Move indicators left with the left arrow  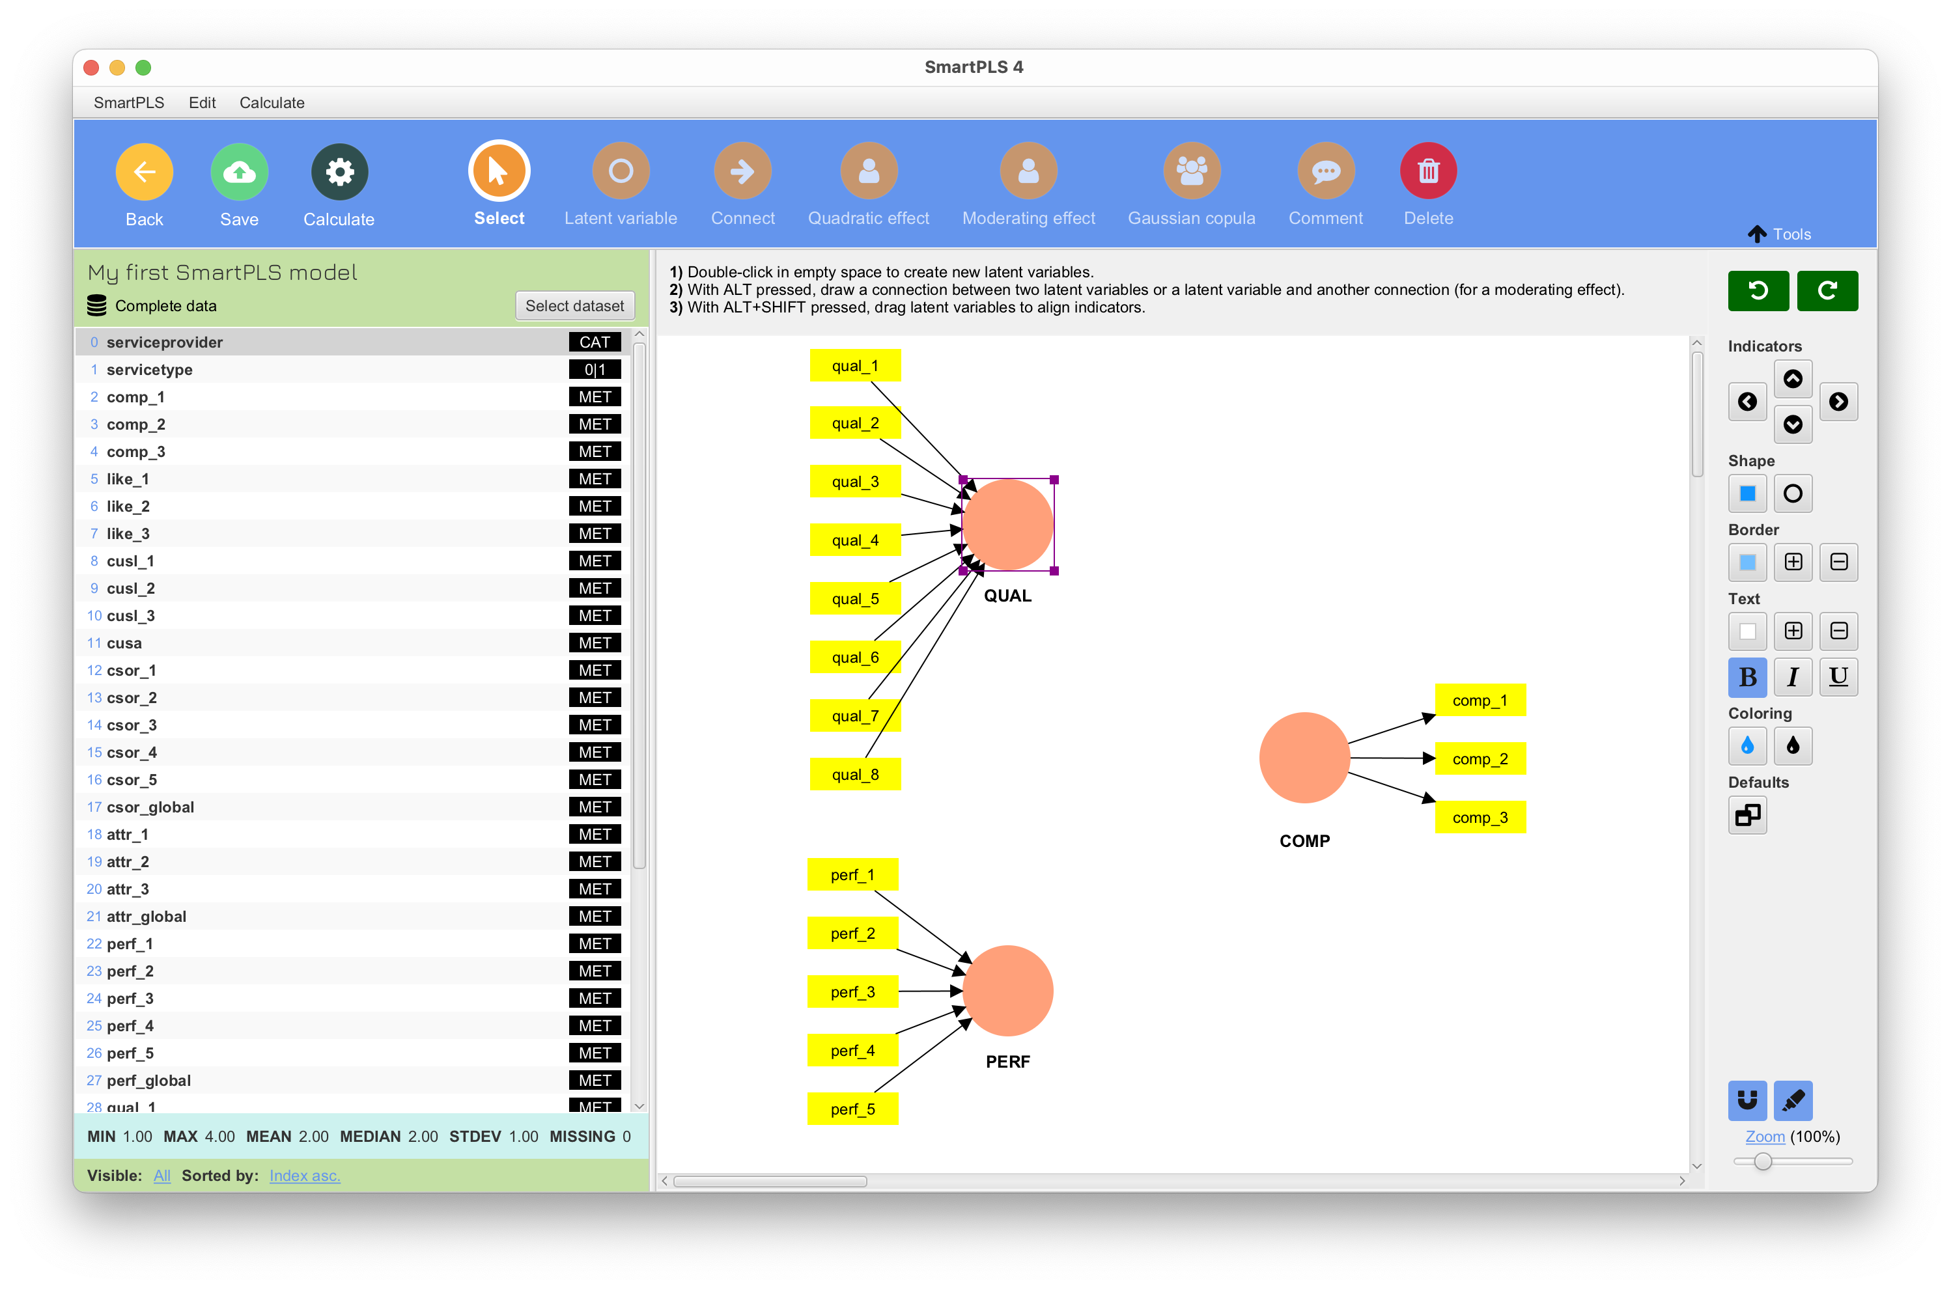click(x=1747, y=401)
